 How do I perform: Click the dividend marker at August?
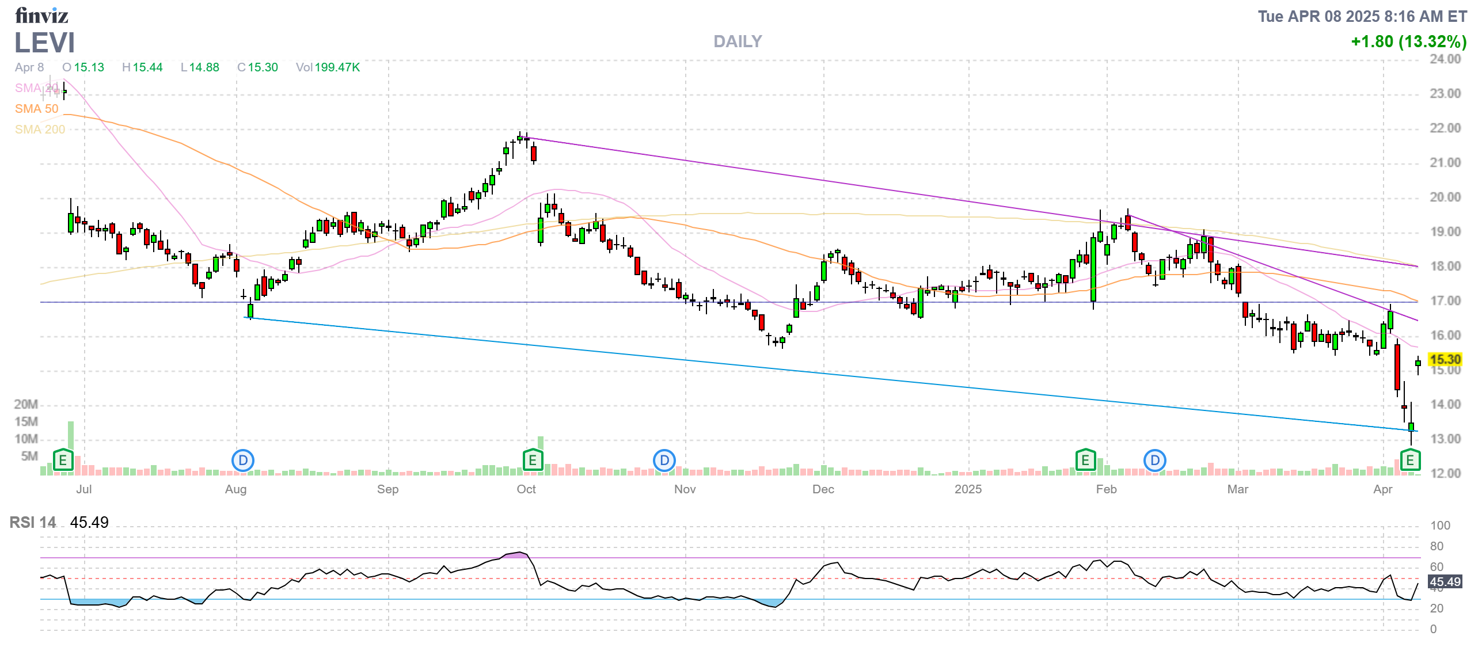click(x=242, y=460)
